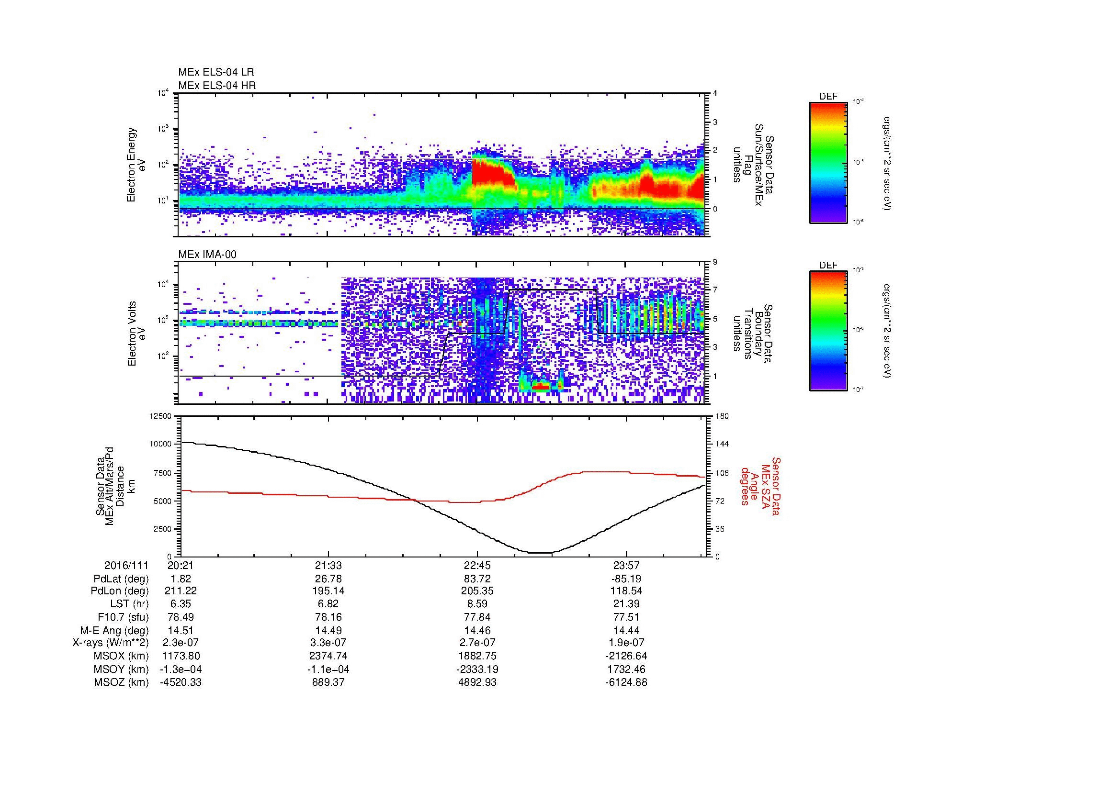Click the X-rays value 3.3e-07
The width and height of the screenshot is (1120, 791).
329,643
